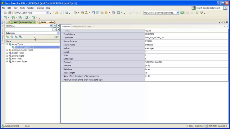Screen dimensions: 230x129
Task: Switch to the Script tab
Action: tap(89, 27)
